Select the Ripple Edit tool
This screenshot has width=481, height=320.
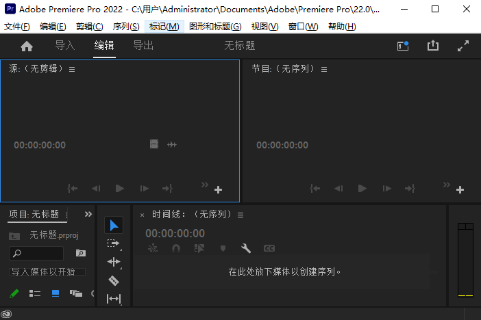tap(114, 262)
